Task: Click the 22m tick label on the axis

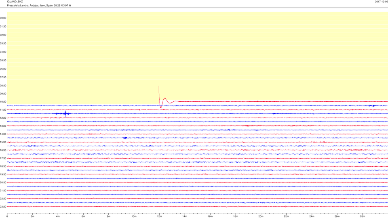Action: pos(286,216)
